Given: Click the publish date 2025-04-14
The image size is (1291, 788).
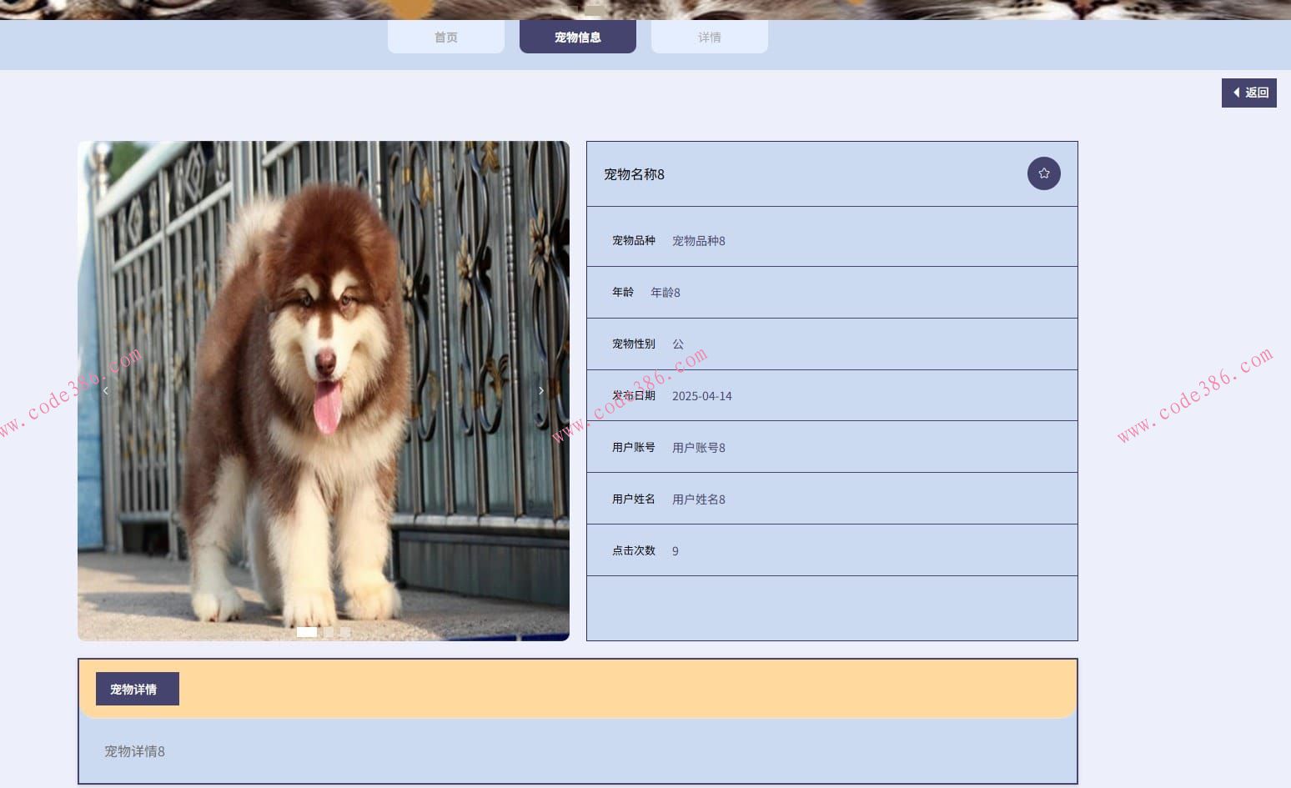Looking at the screenshot, I should point(701,396).
